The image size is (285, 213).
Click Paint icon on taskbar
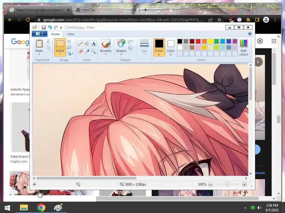click(x=58, y=207)
